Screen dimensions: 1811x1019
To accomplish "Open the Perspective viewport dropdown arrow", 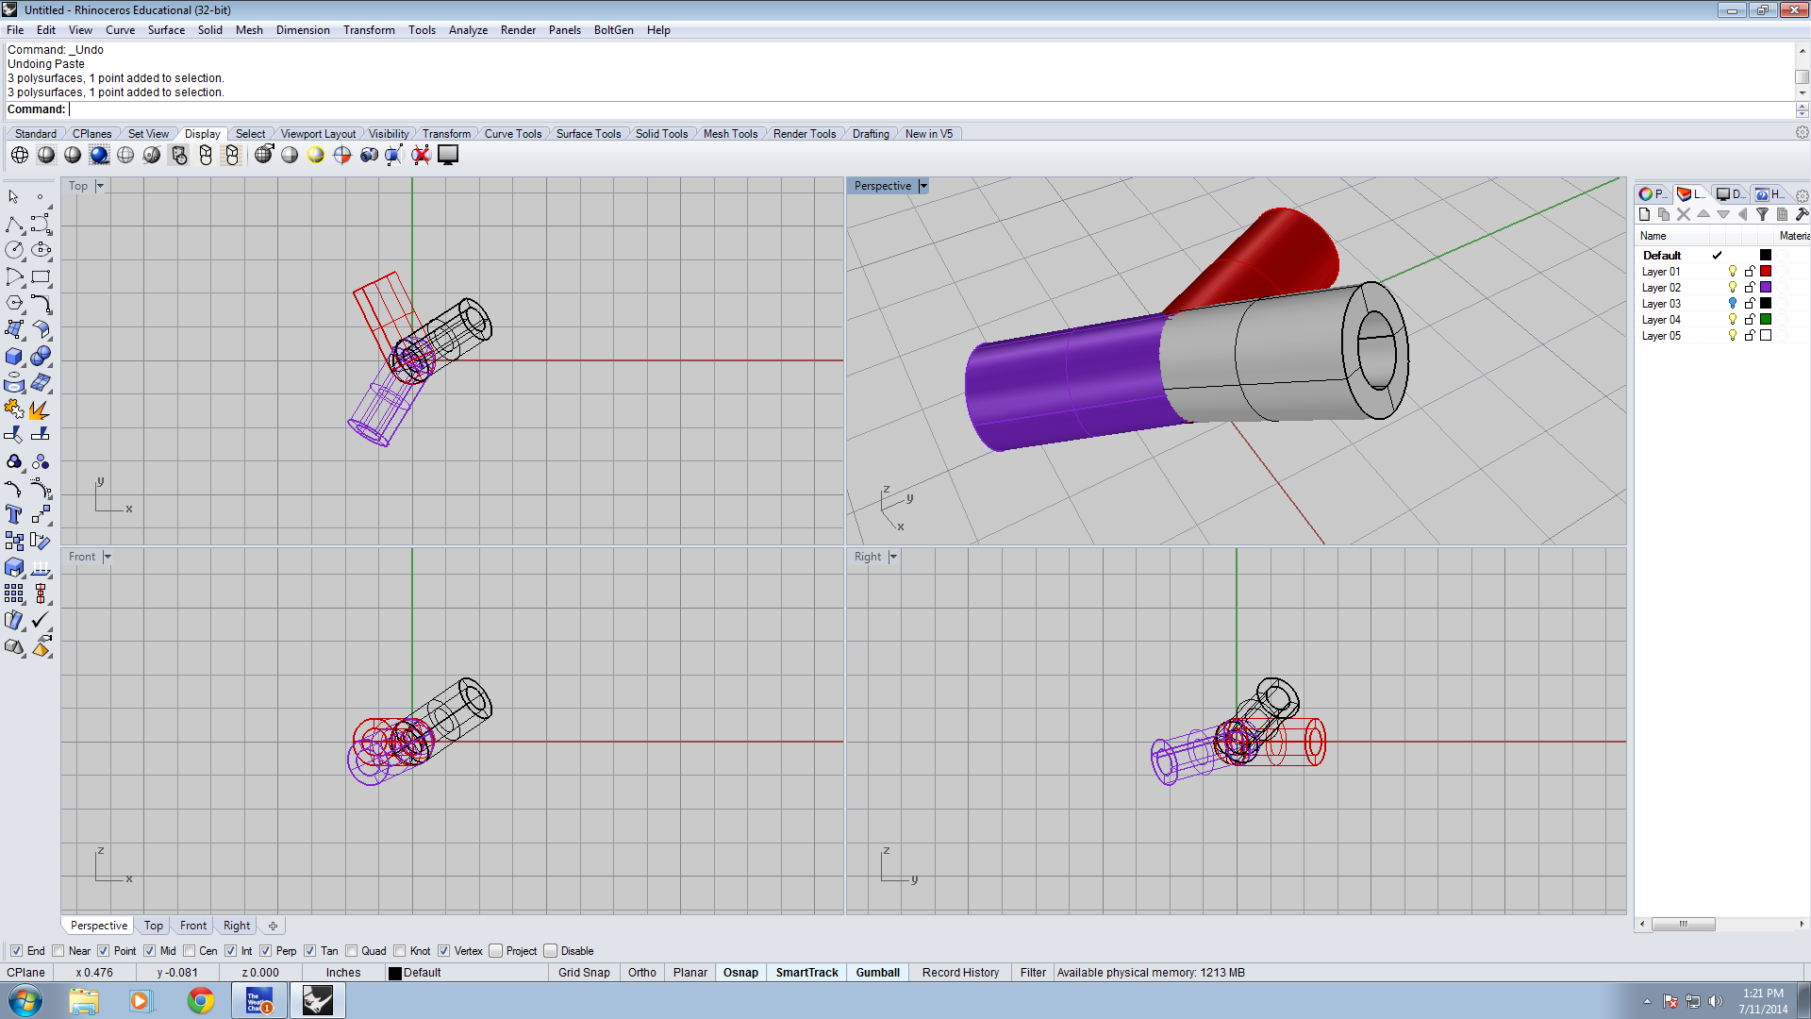I will click(x=923, y=186).
